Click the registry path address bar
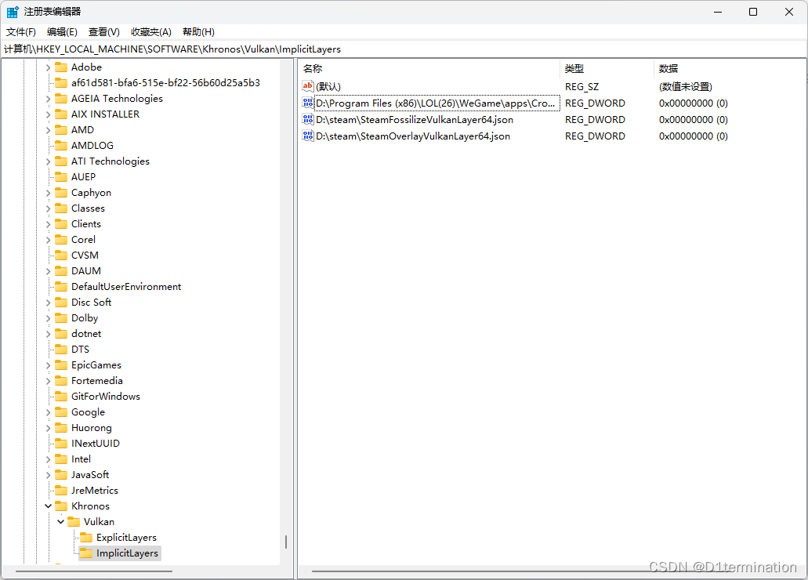 tap(404, 49)
